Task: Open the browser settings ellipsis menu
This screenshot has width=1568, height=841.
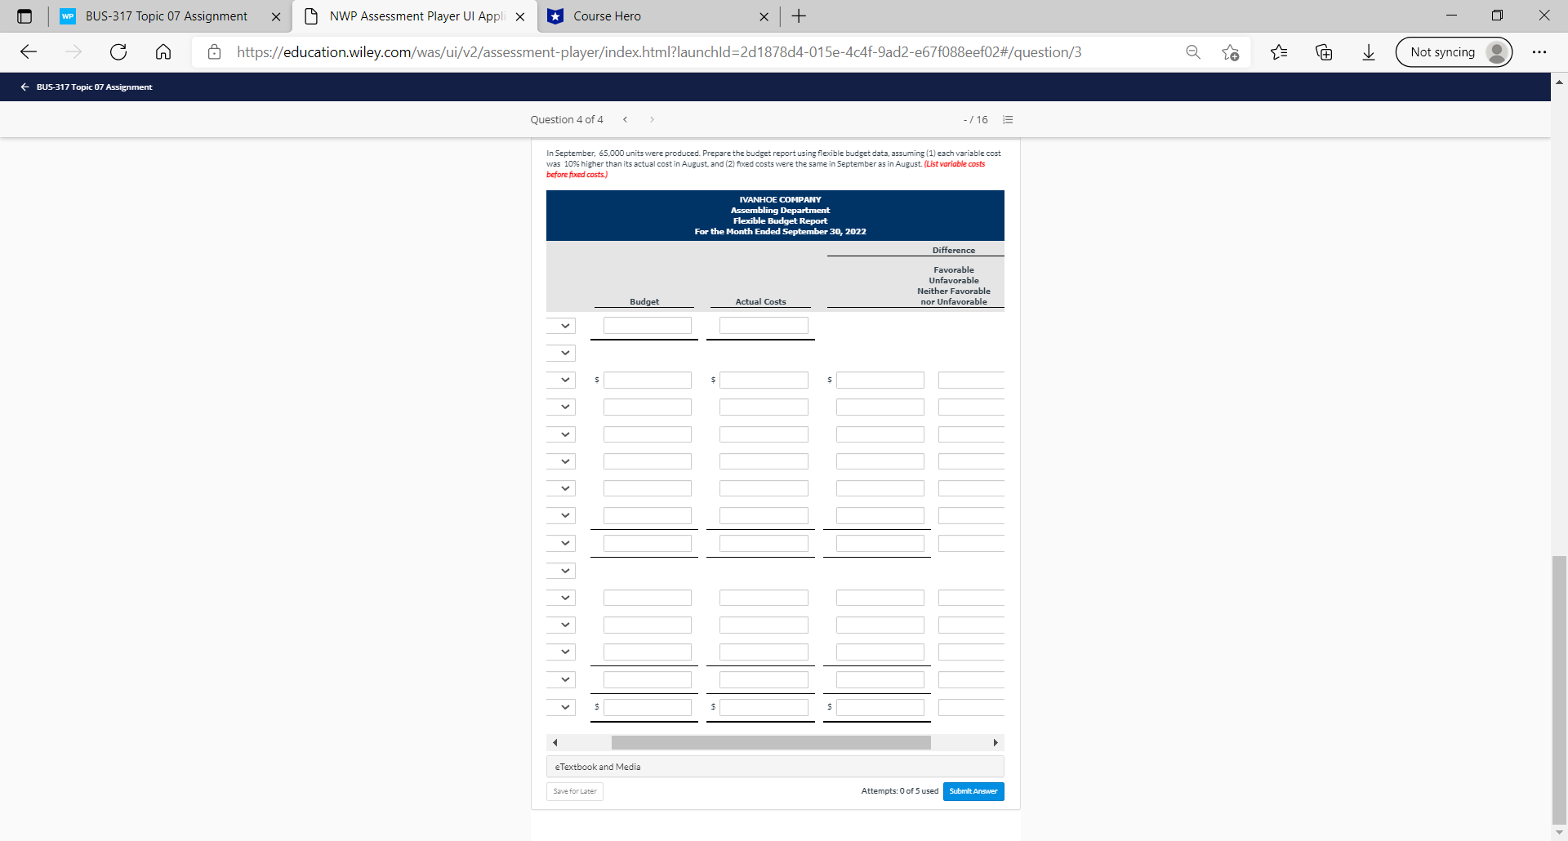Action: (1540, 51)
